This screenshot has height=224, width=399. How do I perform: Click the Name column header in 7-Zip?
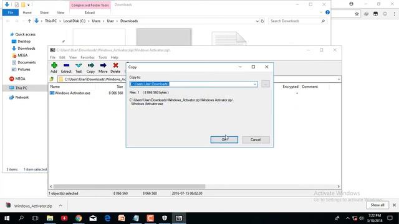coord(55,86)
